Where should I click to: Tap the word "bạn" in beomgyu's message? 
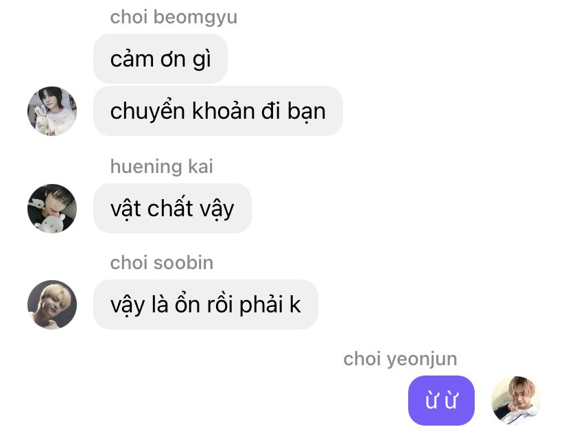click(x=307, y=113)
